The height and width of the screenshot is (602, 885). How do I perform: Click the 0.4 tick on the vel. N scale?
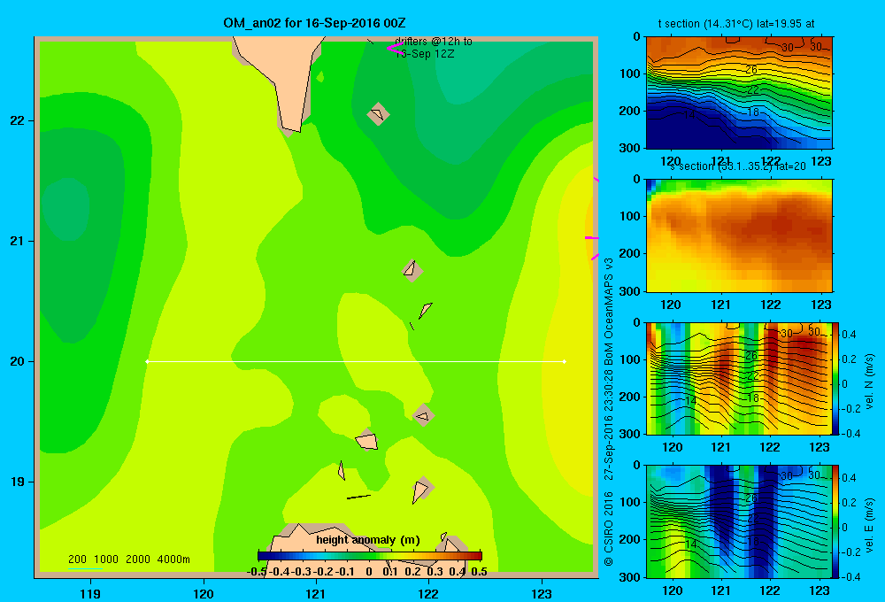849,335
